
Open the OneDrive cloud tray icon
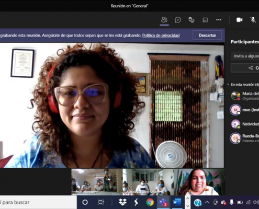223,202
